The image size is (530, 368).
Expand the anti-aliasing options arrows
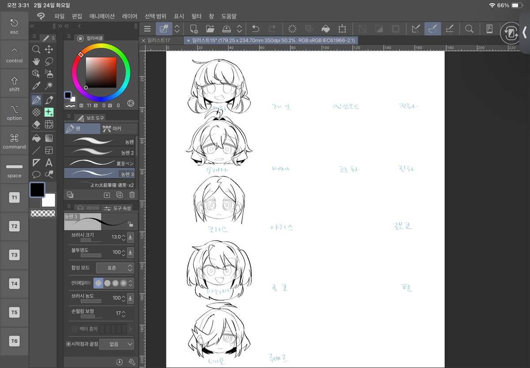[131, 283]
